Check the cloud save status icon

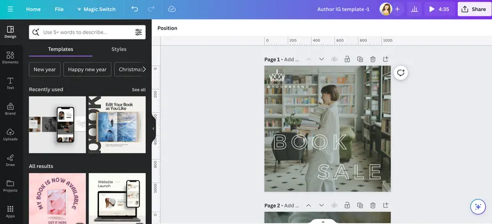pyautogui.click(x=172, y=9)
